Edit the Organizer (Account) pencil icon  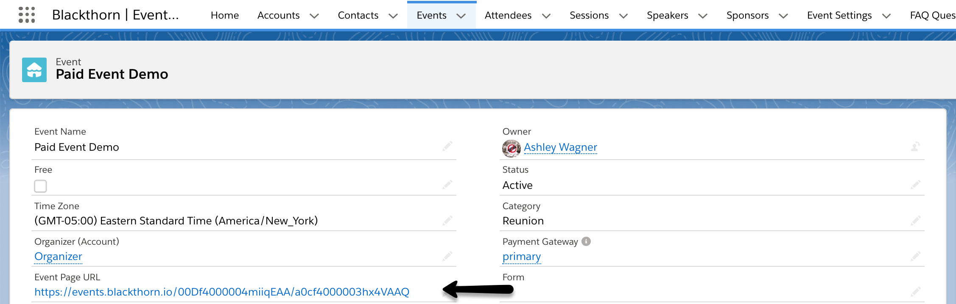pyautogui.click(x=447, y=256)
